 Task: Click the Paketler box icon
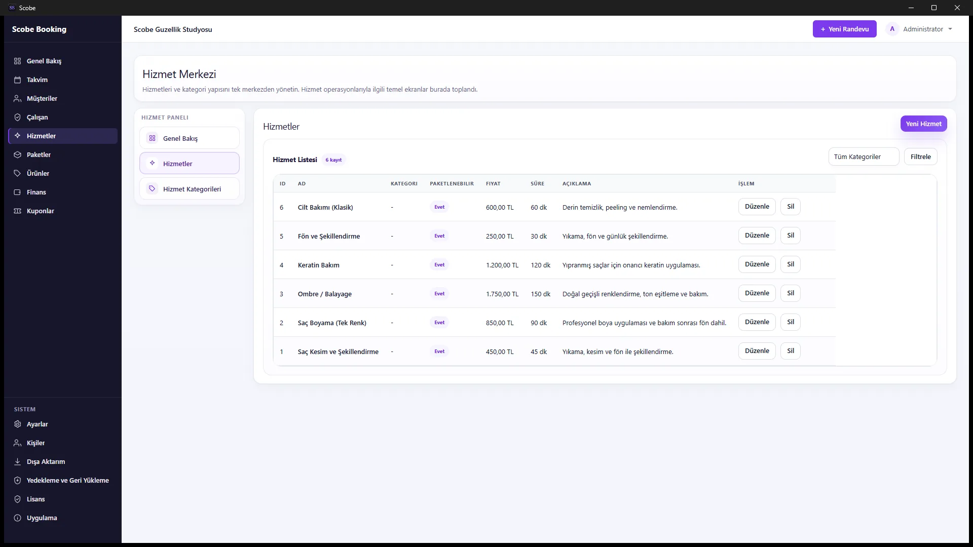(x=17, y=154)
